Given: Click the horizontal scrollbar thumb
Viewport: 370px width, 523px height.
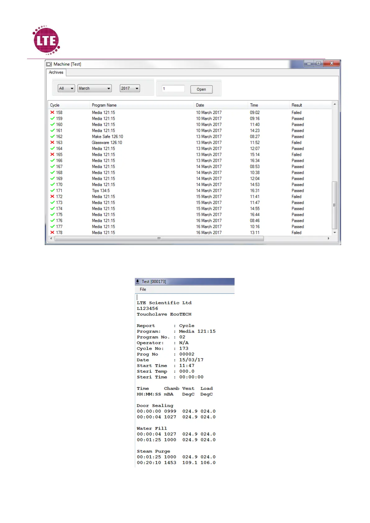Looking at the screenshot, I should point(159,239).
